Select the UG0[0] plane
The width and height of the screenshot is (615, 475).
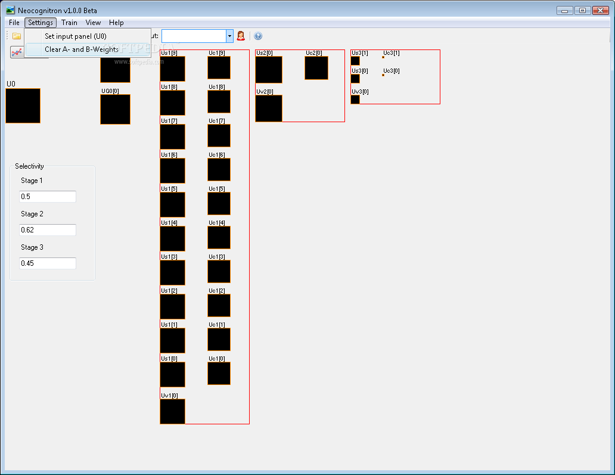pyautogui.click(x=116, y=110)
